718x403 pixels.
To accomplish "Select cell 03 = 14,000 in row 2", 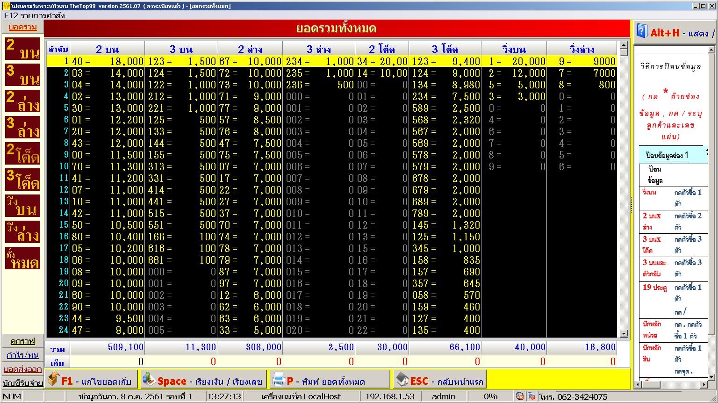I will 108,73.
